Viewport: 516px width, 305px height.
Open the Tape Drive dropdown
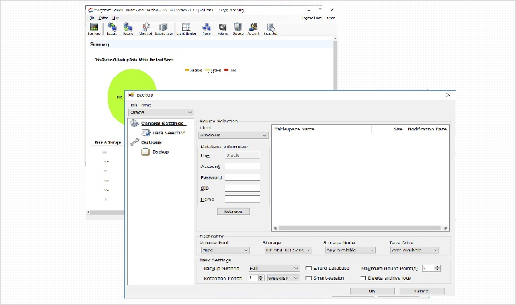click(415, 250)
